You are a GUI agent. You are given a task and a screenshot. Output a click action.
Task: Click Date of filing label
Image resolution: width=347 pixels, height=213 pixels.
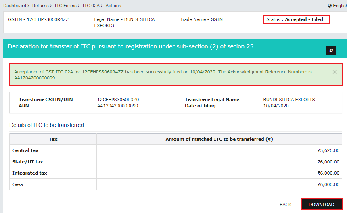click(x=200, y=106)
